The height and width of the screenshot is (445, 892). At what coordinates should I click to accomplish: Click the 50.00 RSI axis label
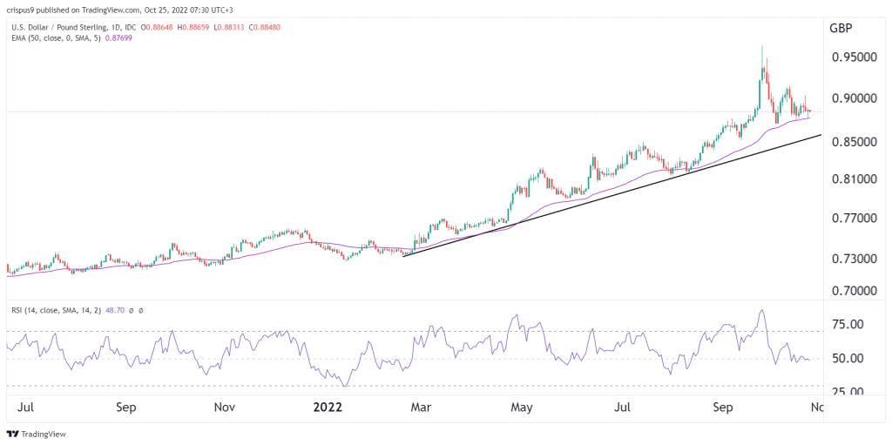pyautogui.click(x=847, y=359)
